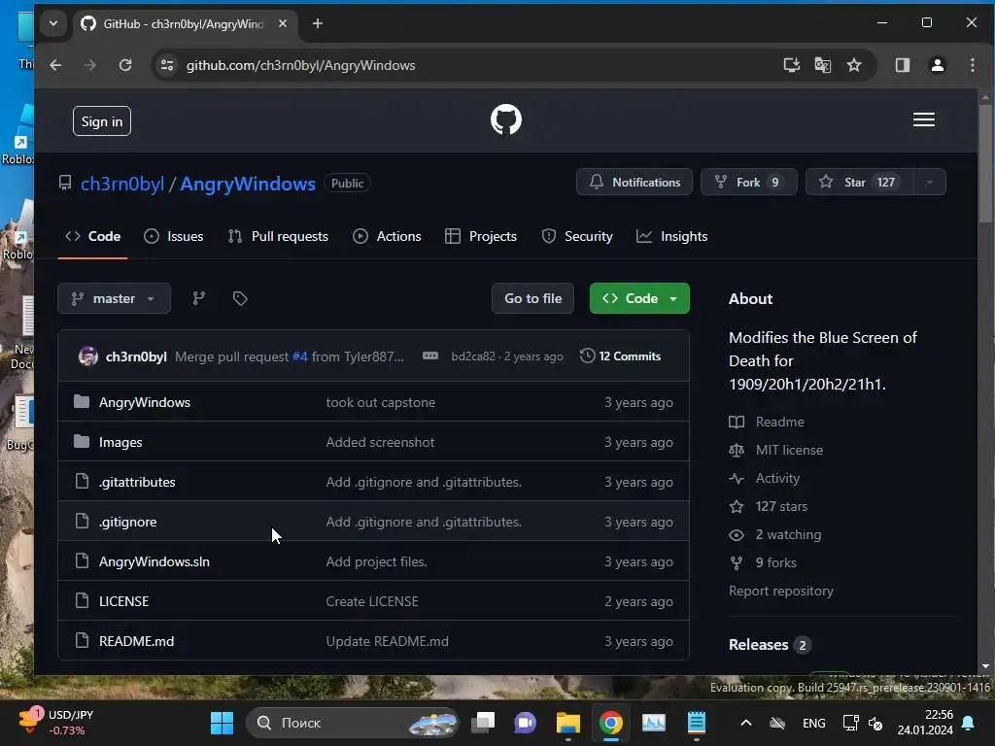Open the Actions tab

[387, 236]
